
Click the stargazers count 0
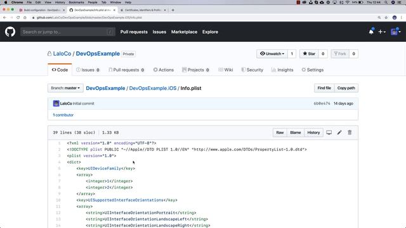click(323, 54)
